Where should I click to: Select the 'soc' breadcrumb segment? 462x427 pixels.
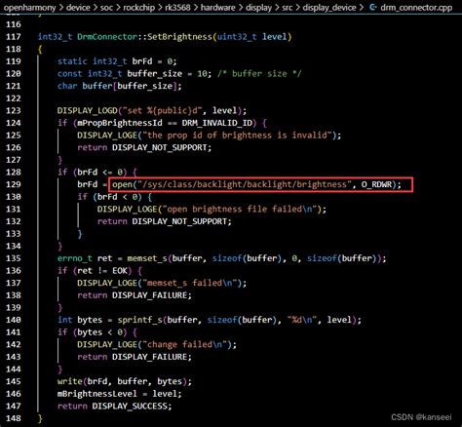[106, 7]
